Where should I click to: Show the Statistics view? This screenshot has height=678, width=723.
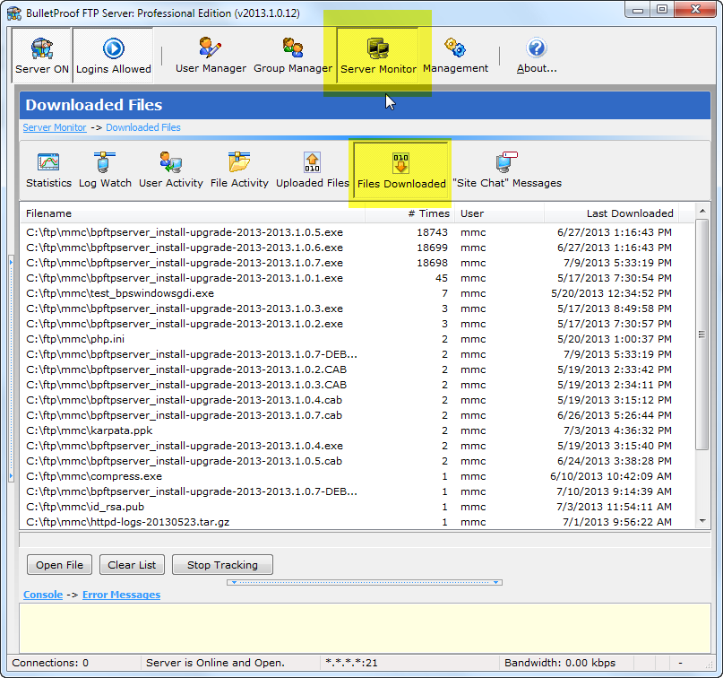49,170
